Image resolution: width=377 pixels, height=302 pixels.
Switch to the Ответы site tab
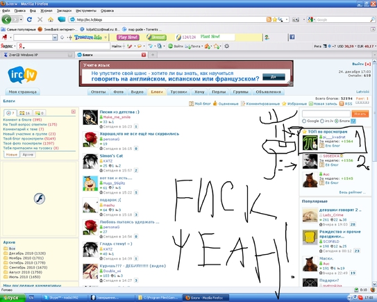(99, 92)
